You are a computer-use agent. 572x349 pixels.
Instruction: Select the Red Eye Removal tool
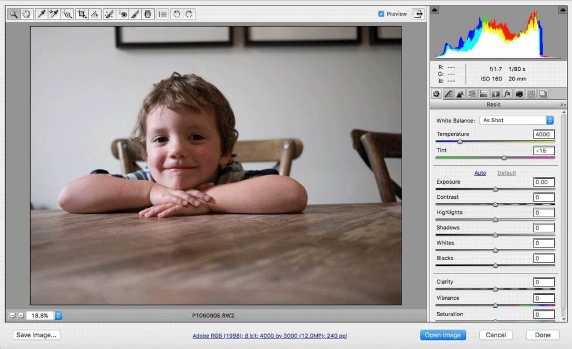point(121,14)
